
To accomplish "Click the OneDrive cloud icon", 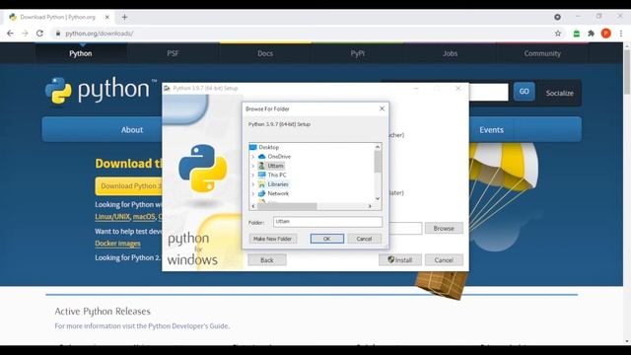I will pyautogui.click(x=261, y=156).
